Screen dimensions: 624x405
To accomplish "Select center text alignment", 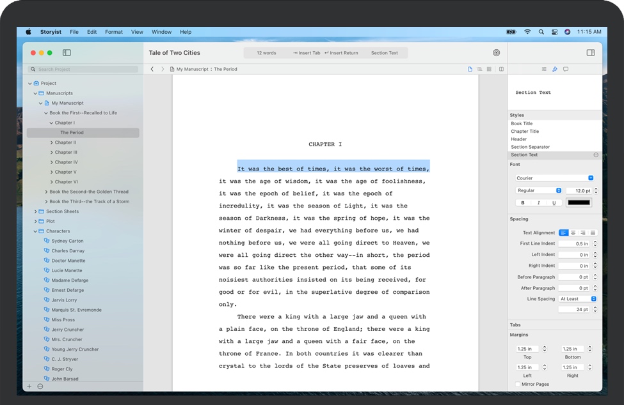I will (x=573, y=233).
